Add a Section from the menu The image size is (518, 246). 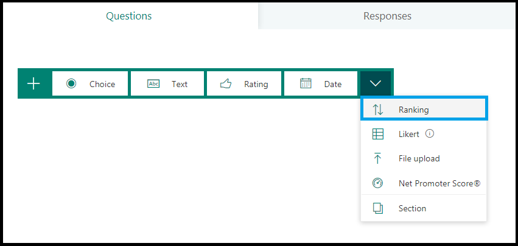424,208
